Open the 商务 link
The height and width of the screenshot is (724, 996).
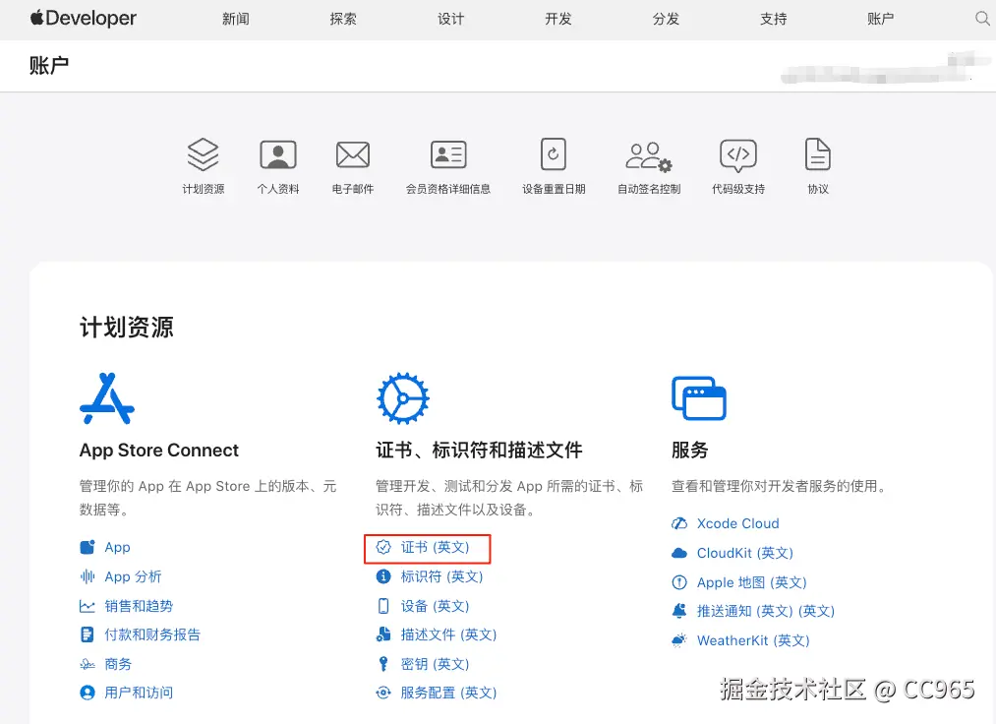point(118,664)
